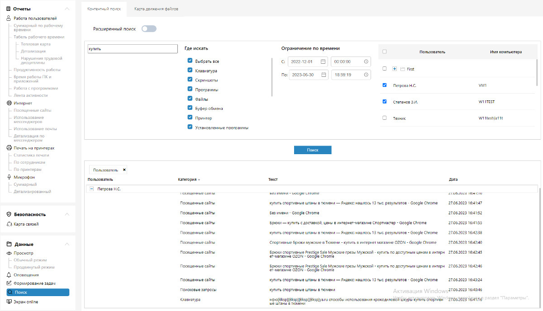Click the folder icon next to First group
This screenshot has width=543, height=311.
click(402, 69)
